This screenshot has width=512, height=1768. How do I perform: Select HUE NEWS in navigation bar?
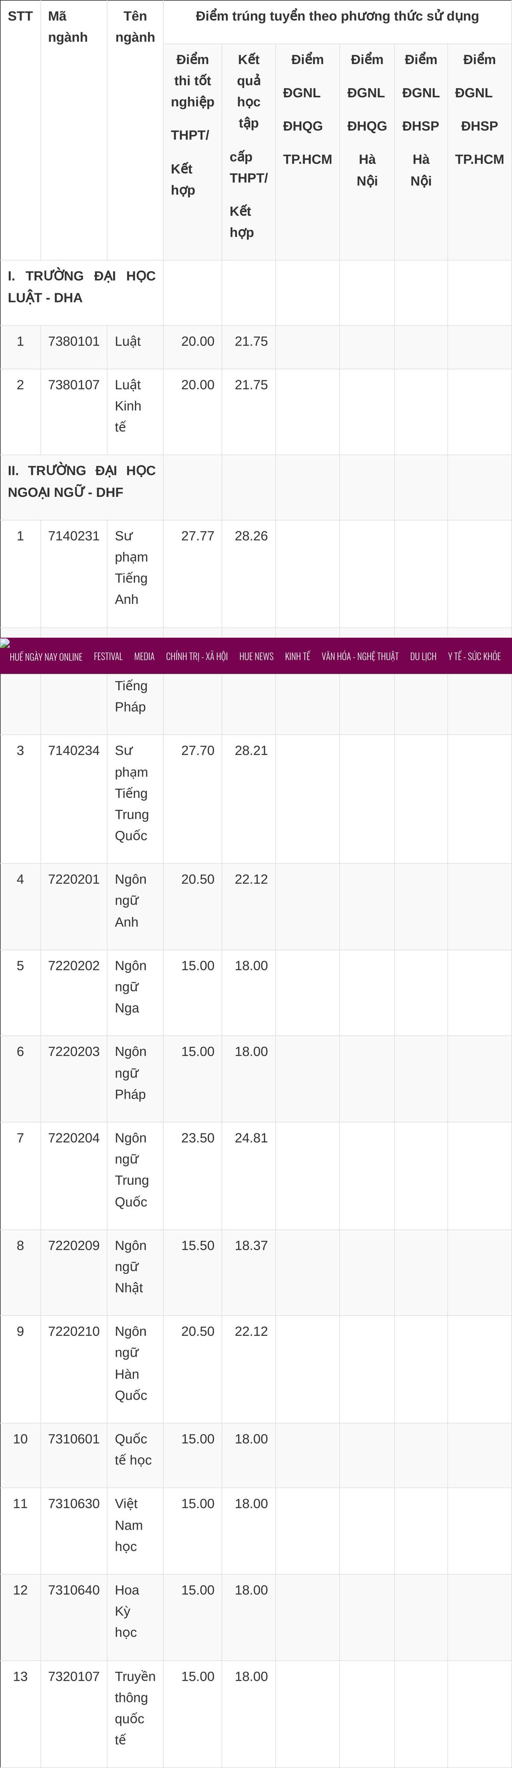pos(257,657)
